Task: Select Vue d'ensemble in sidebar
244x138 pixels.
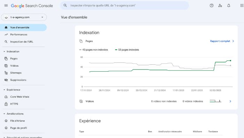Action: click(x=23, y=27)
